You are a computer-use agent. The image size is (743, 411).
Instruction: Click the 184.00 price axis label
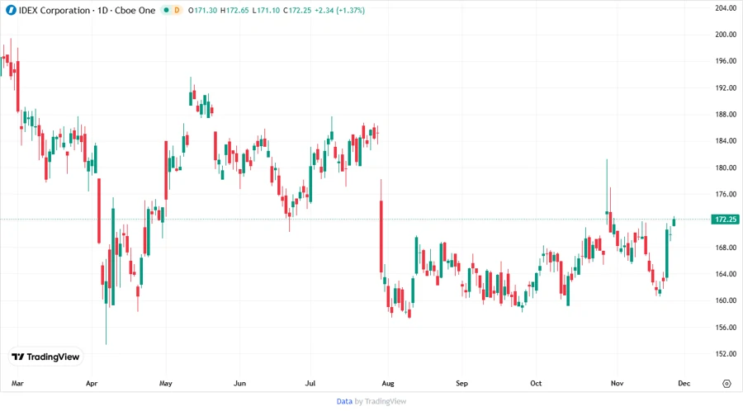tap(726, 141)
